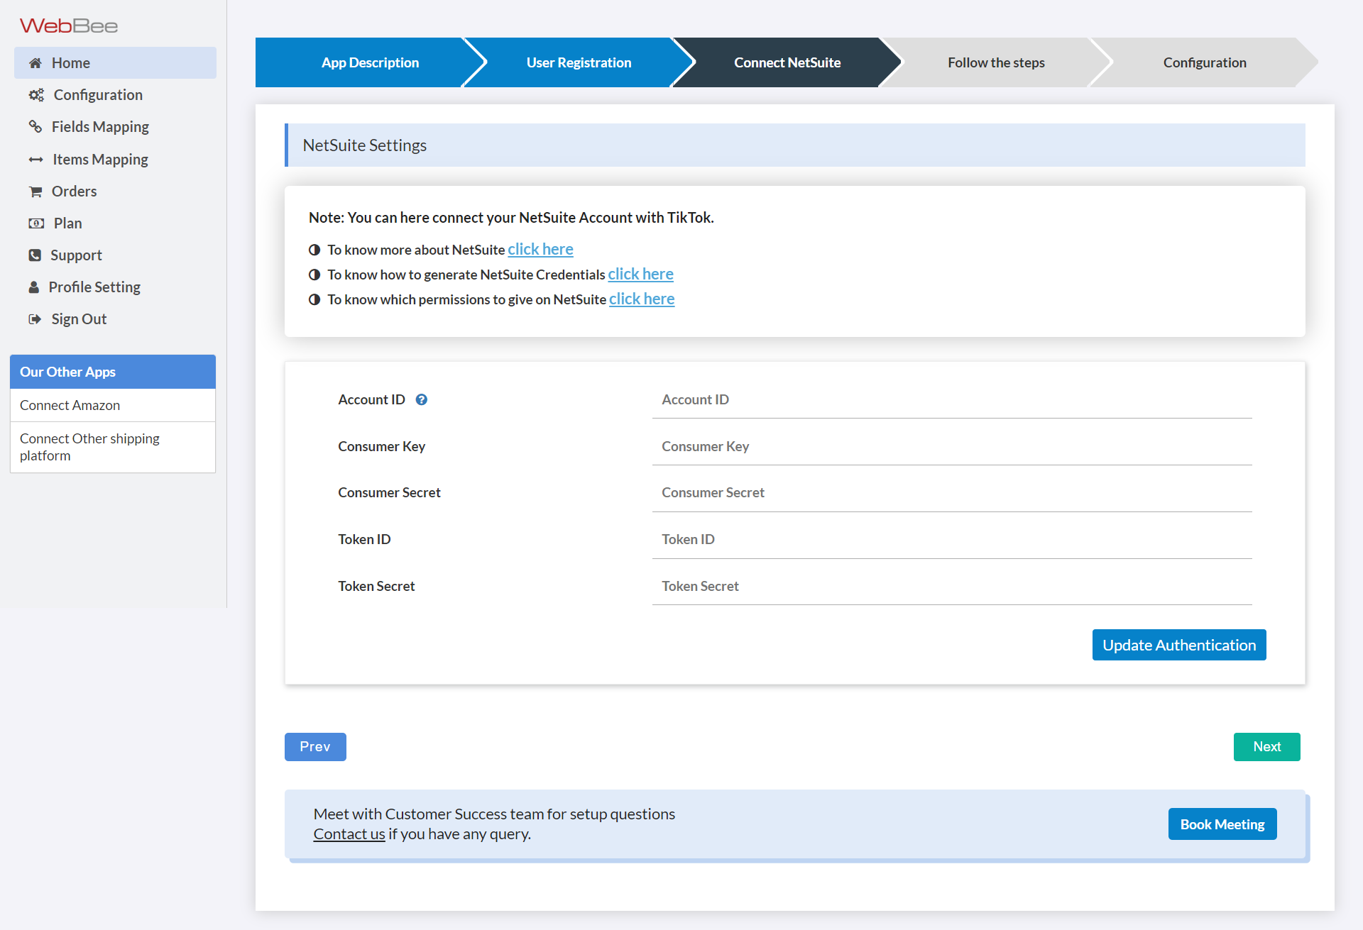
Task: Click the green Next button
Action: [1266, 747]
